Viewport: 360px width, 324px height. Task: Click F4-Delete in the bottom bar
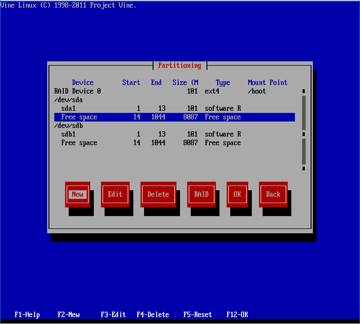tap(153, 315)
